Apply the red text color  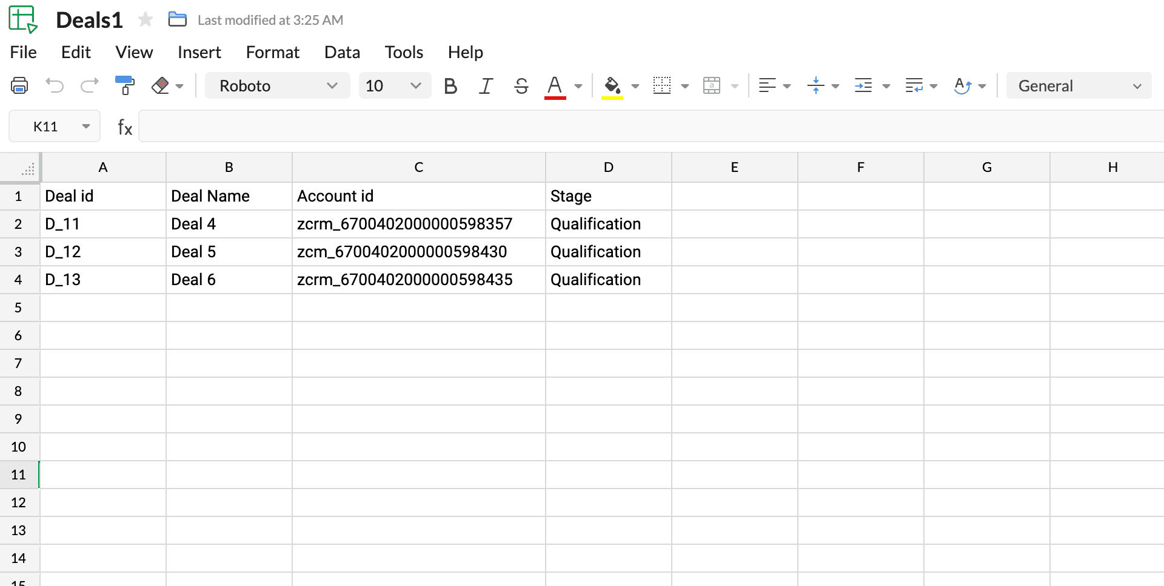click(x=555, y=87)
